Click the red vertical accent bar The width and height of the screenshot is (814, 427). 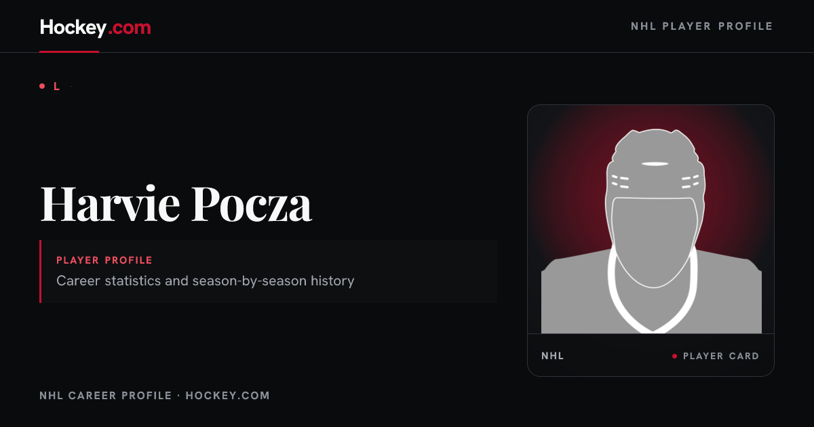point(41,271)
